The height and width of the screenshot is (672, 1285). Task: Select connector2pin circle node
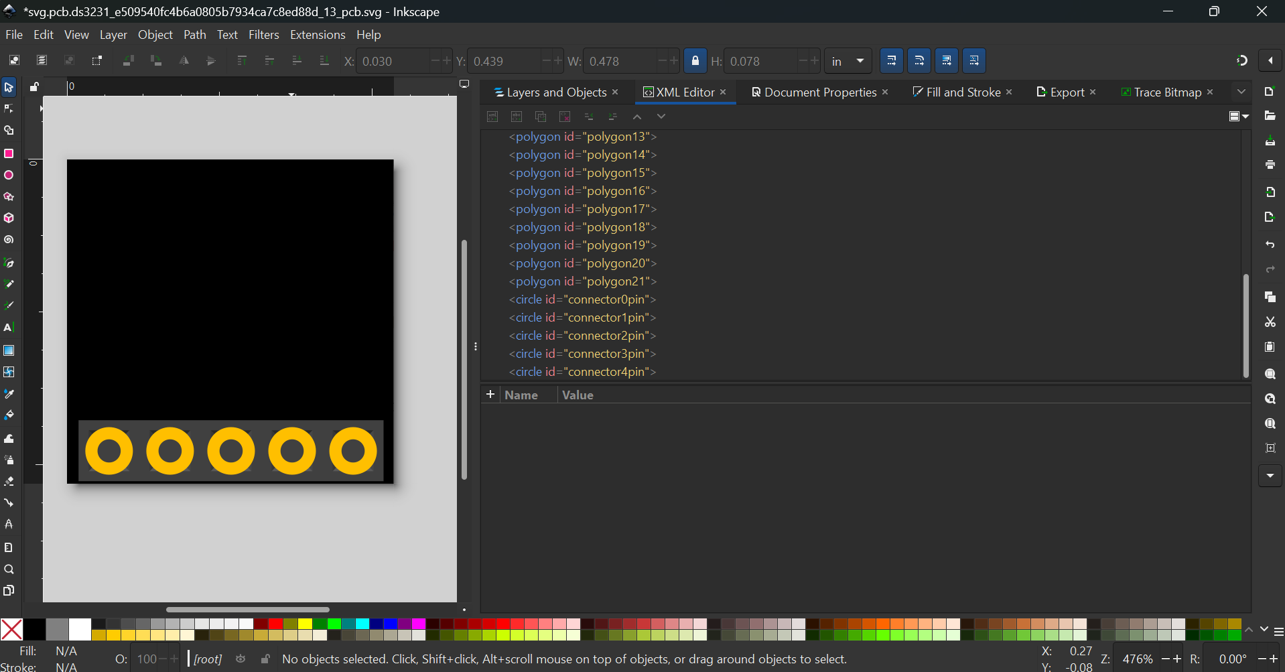(582, 336)
